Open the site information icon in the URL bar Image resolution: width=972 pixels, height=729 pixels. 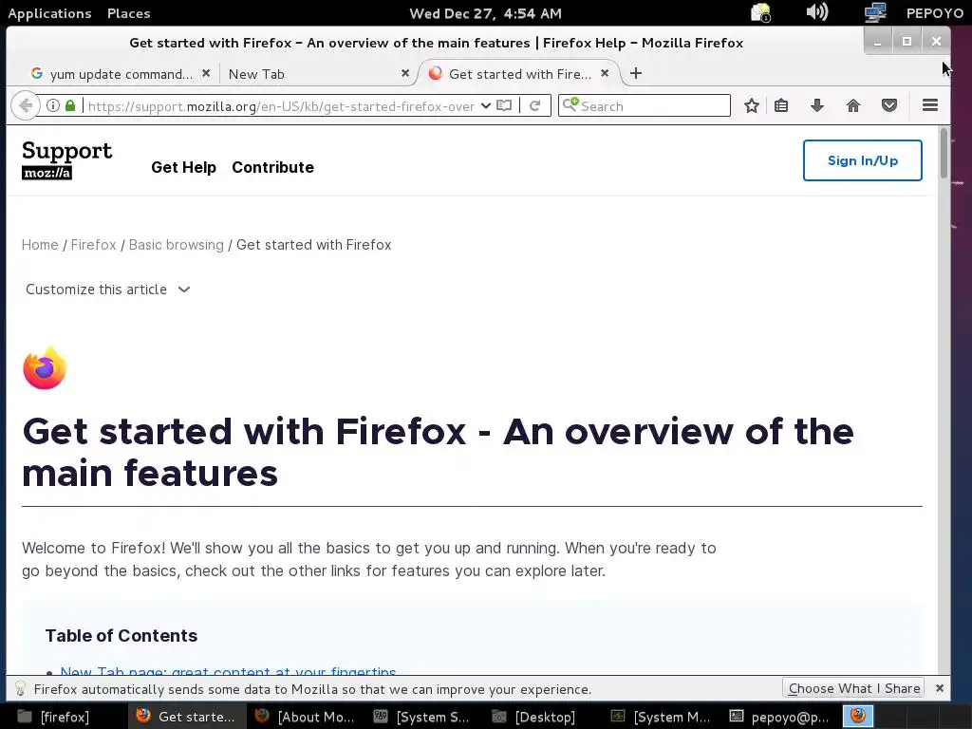pyautogui.click(x=53, y=106)
